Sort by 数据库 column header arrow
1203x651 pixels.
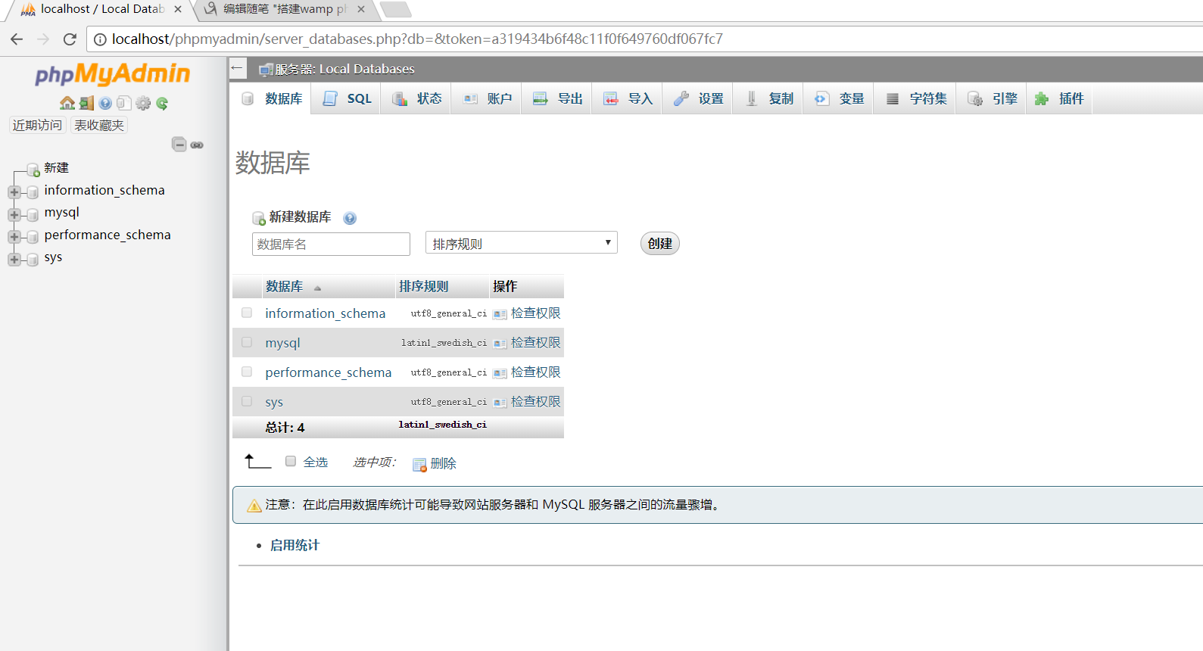[317, 288]
